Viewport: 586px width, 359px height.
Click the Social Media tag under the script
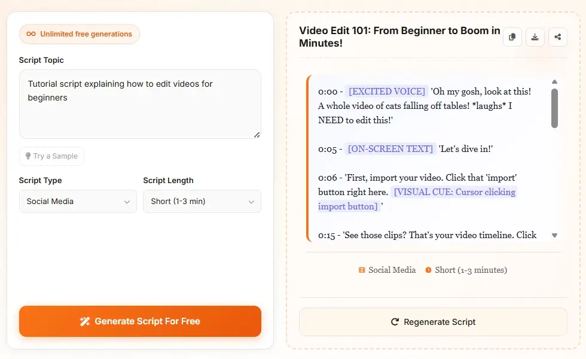[x=387, y=270]
